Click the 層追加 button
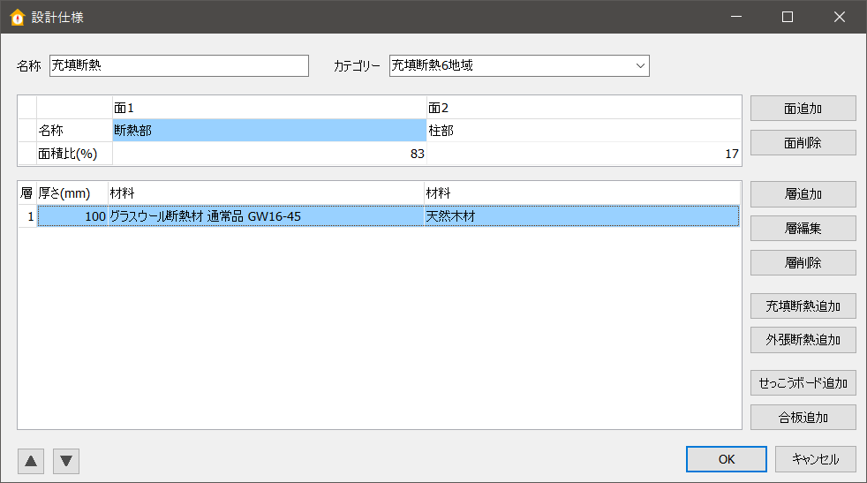The width and height of the screenshot is (867, 483). point(803,194)
